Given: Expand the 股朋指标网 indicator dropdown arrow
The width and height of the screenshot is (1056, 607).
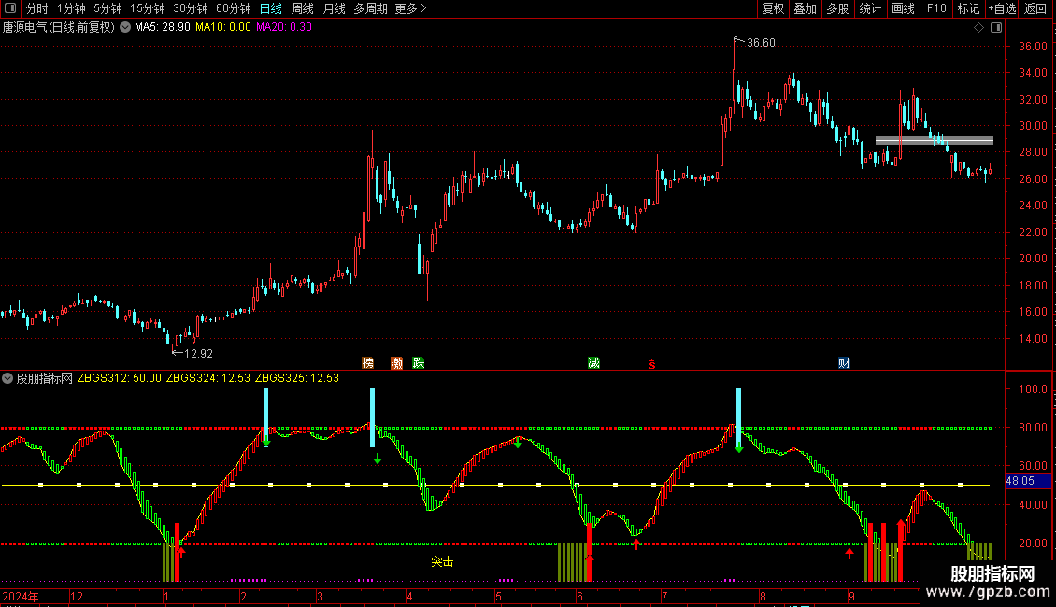Looking at the screenshot, I should point(7,378).
